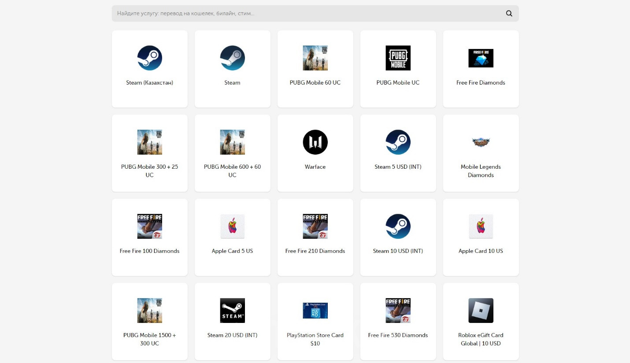Click the "Mobile Legends Diamonds" title
Viewport: 630px width, 363px height.
point(481,171)
